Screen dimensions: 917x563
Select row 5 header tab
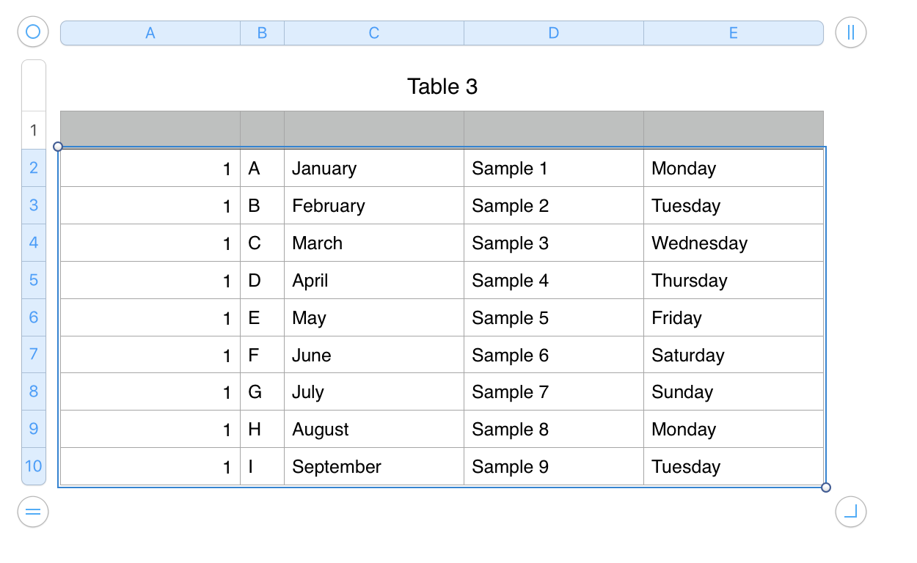point(34,280)
